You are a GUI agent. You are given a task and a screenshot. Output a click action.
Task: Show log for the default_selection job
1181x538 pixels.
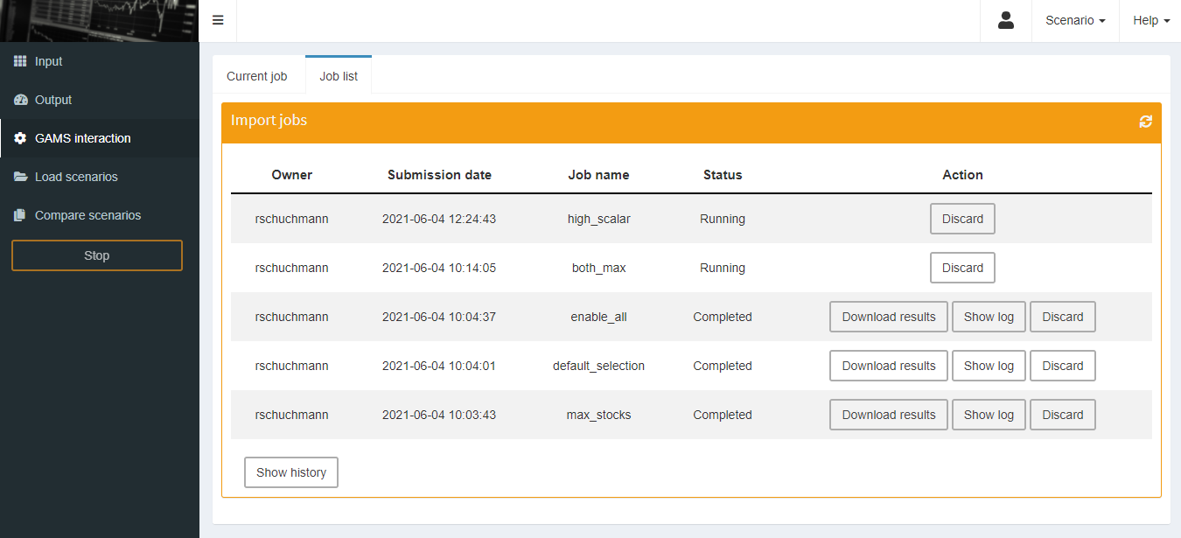coord(989,366)
